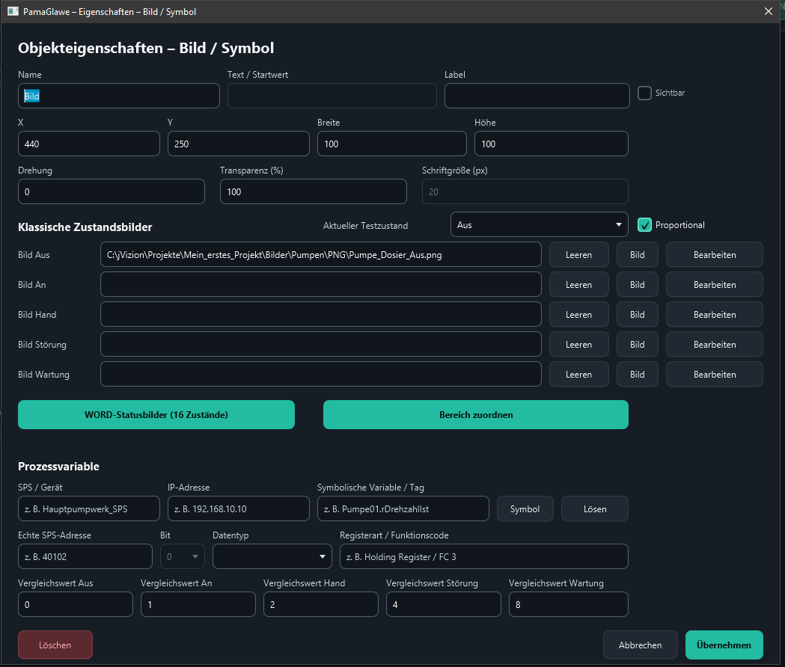
Task: Click into the Label input field
Action: point(537,96)
